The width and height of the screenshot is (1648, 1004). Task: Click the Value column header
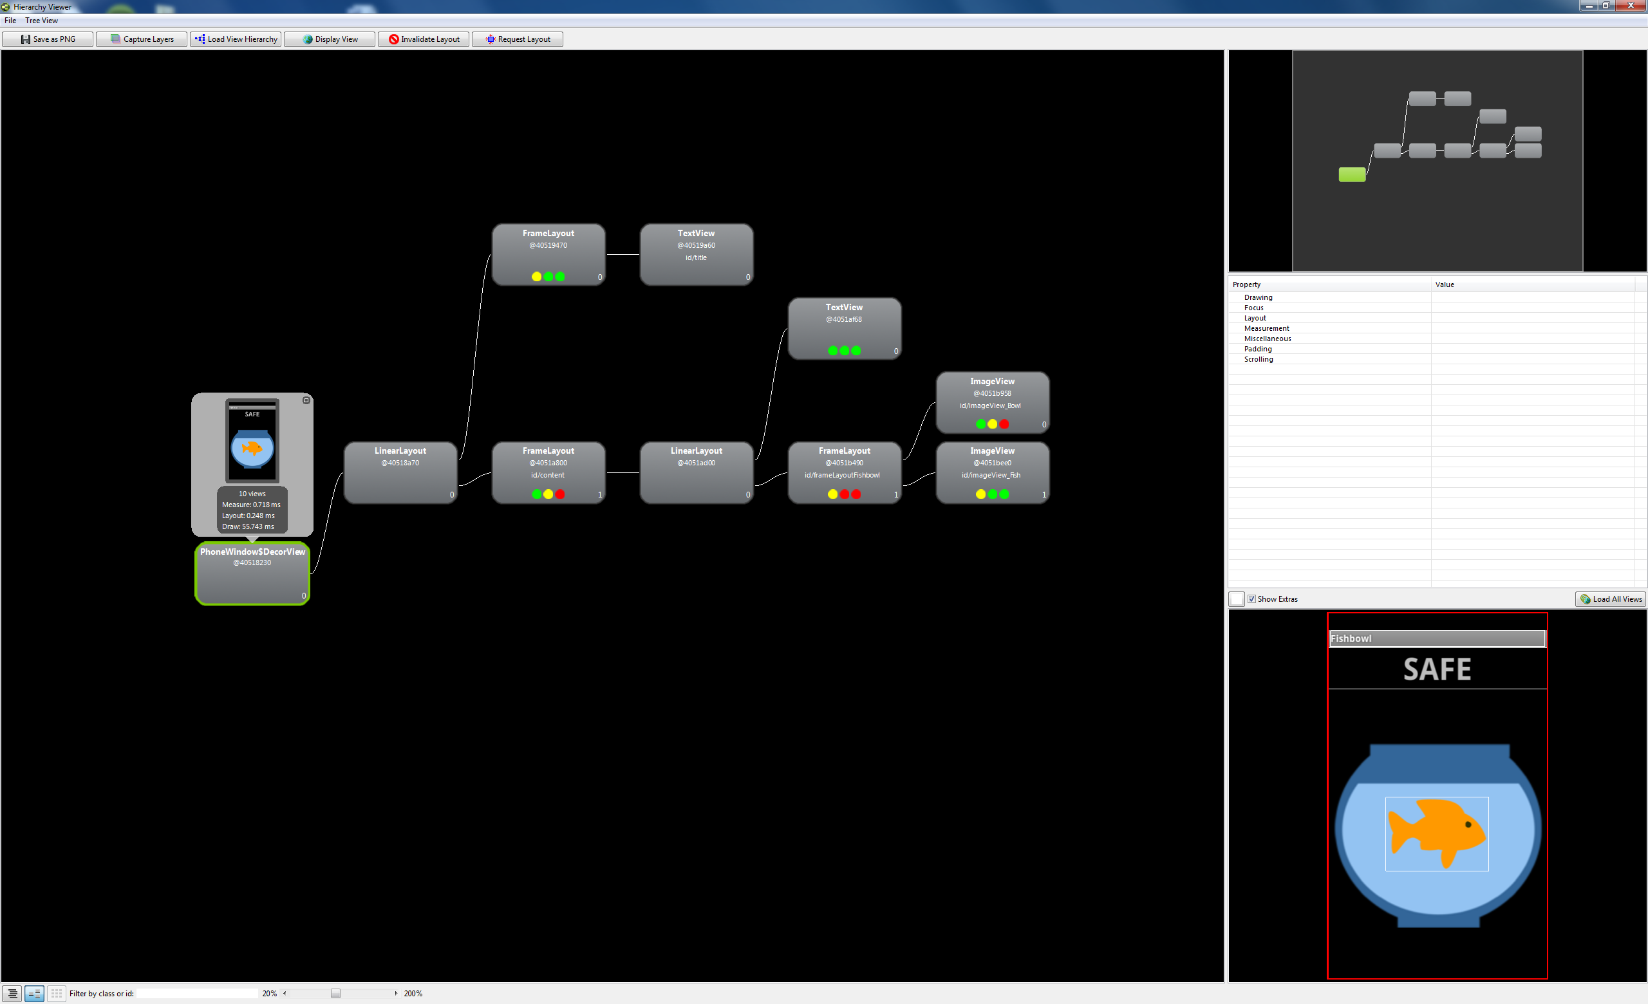pyautogui.click(x=1533, y=284)
